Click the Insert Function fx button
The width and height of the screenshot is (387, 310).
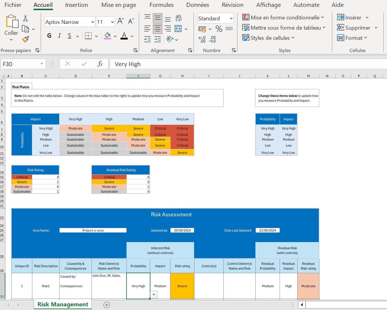point(100,64)
